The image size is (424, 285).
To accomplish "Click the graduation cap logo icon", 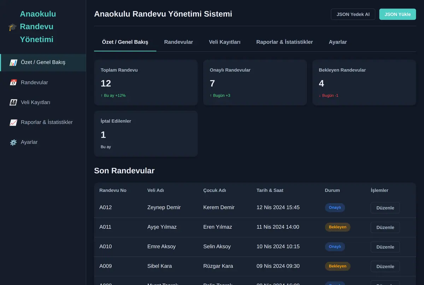I will tap(12, 27).
